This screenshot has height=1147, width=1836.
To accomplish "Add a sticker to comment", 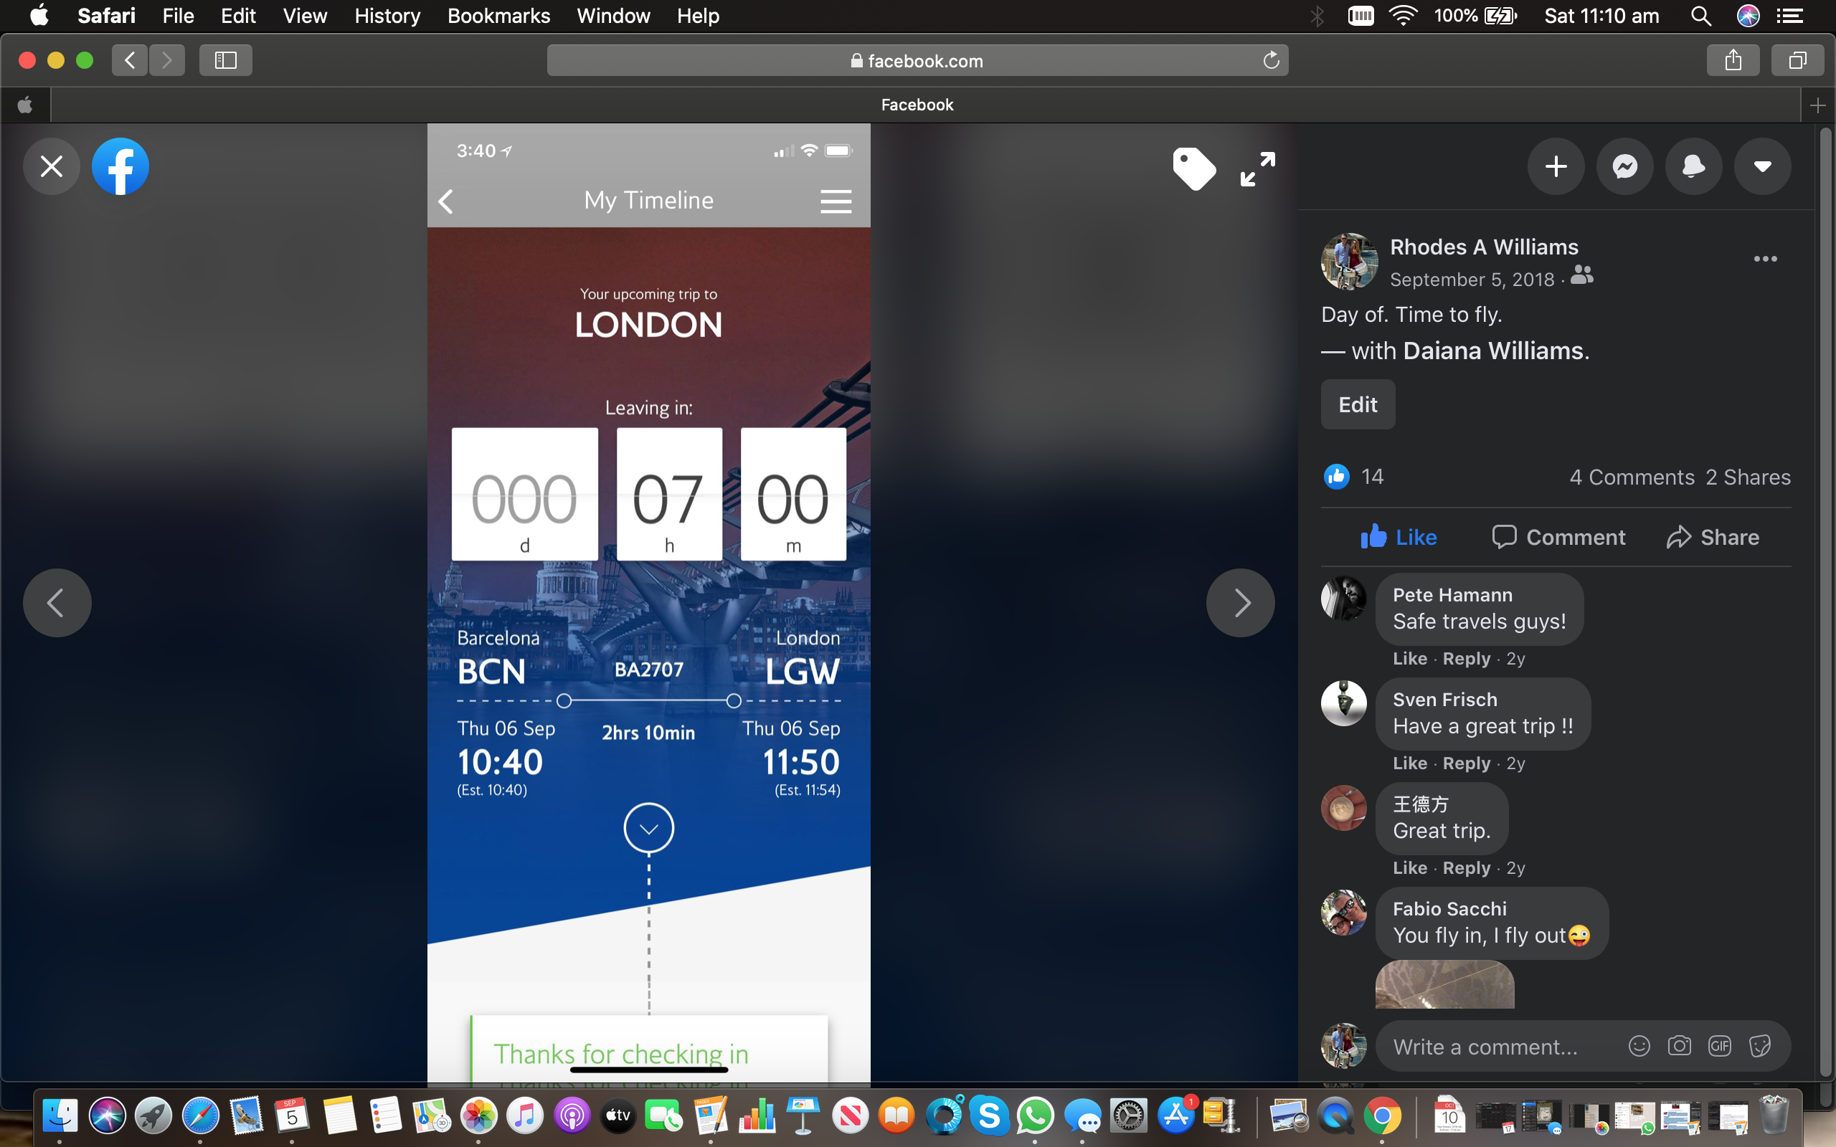I will tap(1760, 1047).
